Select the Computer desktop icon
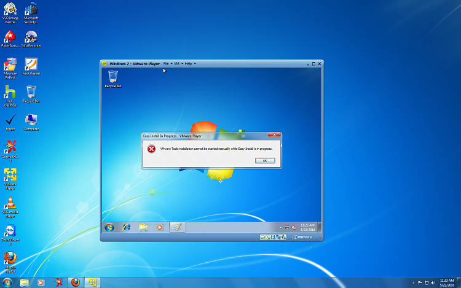 click(31, 122)
